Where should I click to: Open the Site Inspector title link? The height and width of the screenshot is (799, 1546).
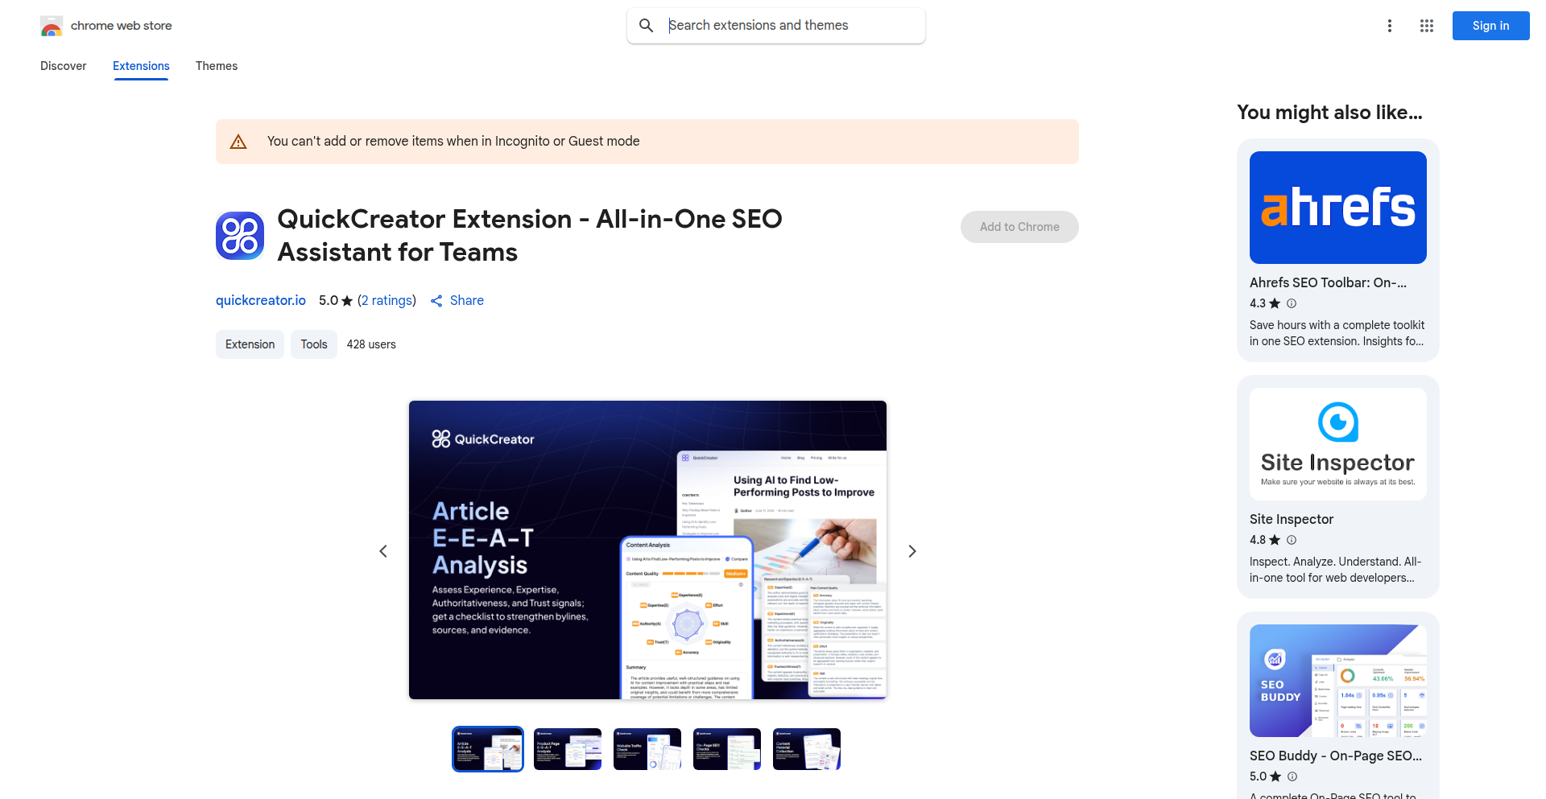[1292, 519]
